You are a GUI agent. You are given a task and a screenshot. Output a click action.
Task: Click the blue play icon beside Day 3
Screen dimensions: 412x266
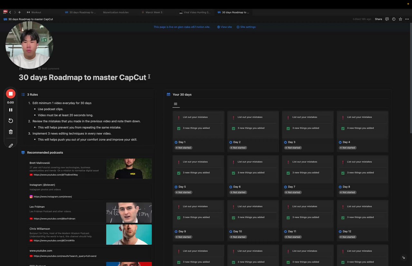pos(286,142)
